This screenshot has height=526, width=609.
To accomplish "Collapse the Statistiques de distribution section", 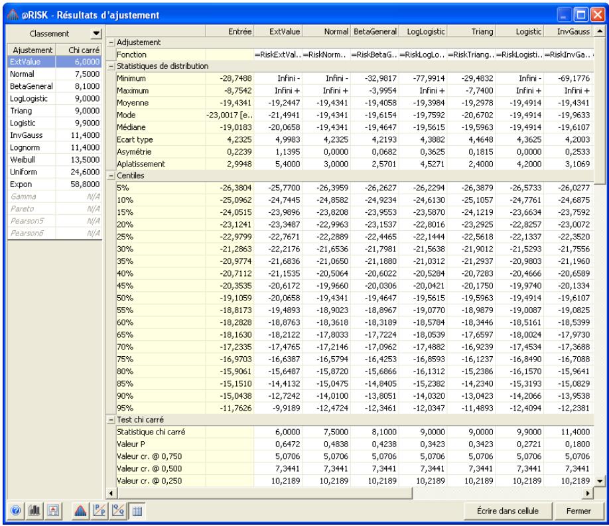I will click(111, 66).
